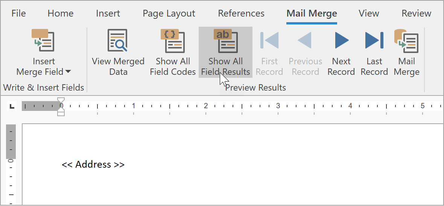Image resolution: width=444 pixels, height=206 pixels.
Task: Jump to the Last Record
Action: point(374,41)
